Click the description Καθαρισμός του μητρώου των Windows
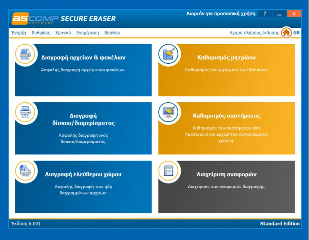 point(226,70)
